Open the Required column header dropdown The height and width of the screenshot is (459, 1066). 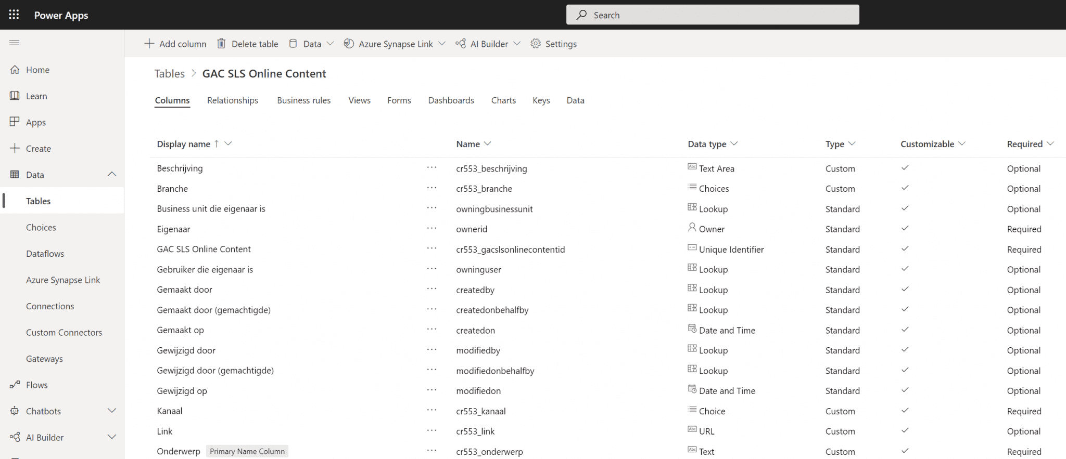point(1050,143)
